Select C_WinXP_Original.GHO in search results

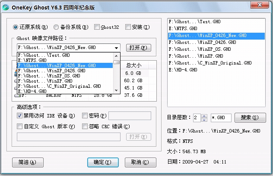216,63
